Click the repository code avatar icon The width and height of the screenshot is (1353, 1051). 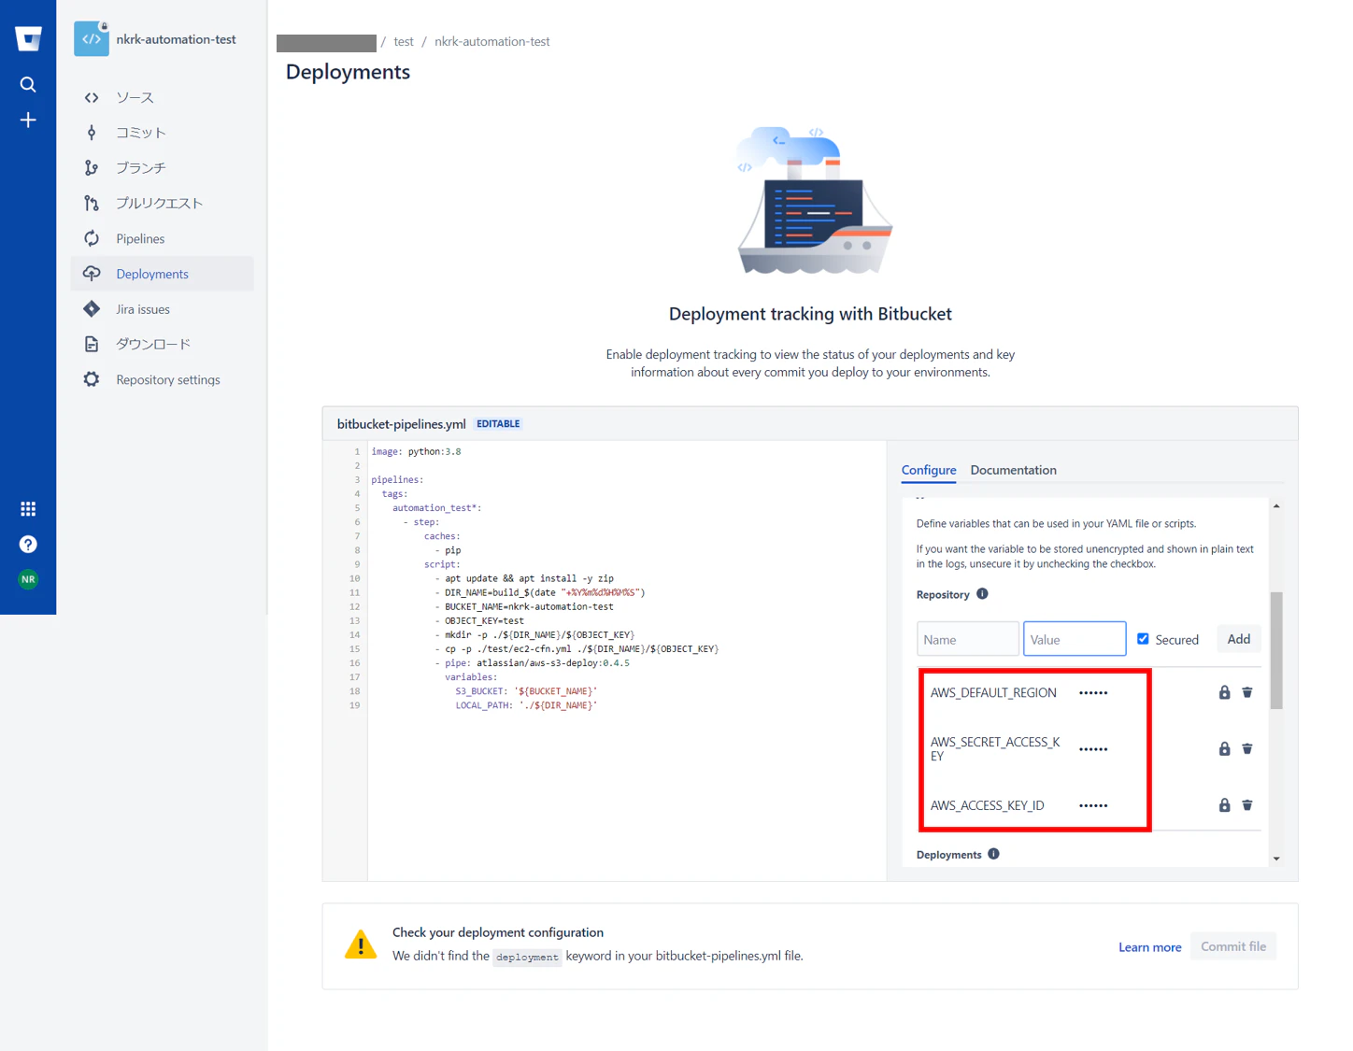92,38
